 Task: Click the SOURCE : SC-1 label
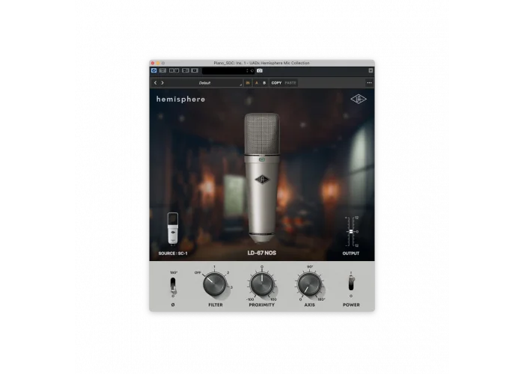(x=173, y=254)
